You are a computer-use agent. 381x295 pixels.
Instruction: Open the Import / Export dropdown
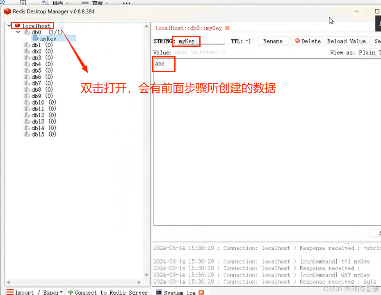[61, 292]
